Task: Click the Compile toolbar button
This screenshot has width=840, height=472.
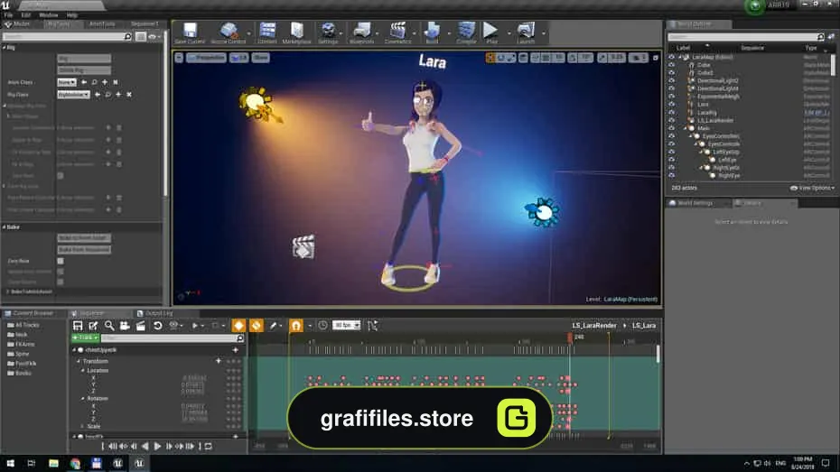Action: click(466, 33)
